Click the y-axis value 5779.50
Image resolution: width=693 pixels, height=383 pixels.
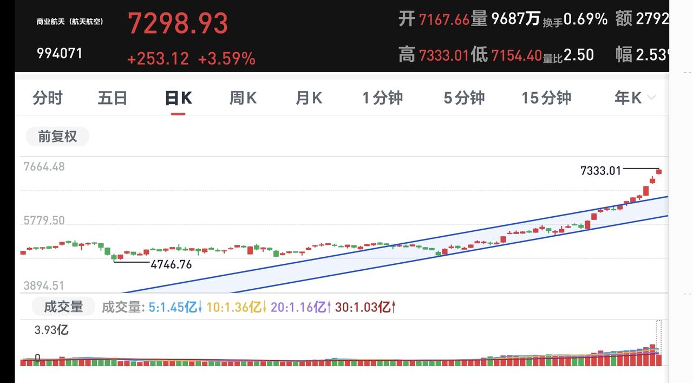point(44,220)
